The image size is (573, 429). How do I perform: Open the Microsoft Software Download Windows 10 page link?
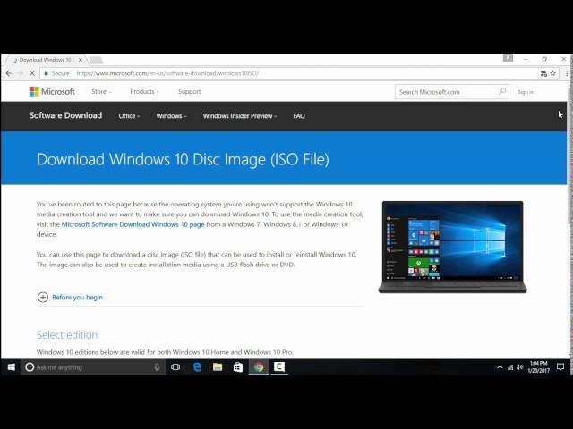click(x=133, y=224)
